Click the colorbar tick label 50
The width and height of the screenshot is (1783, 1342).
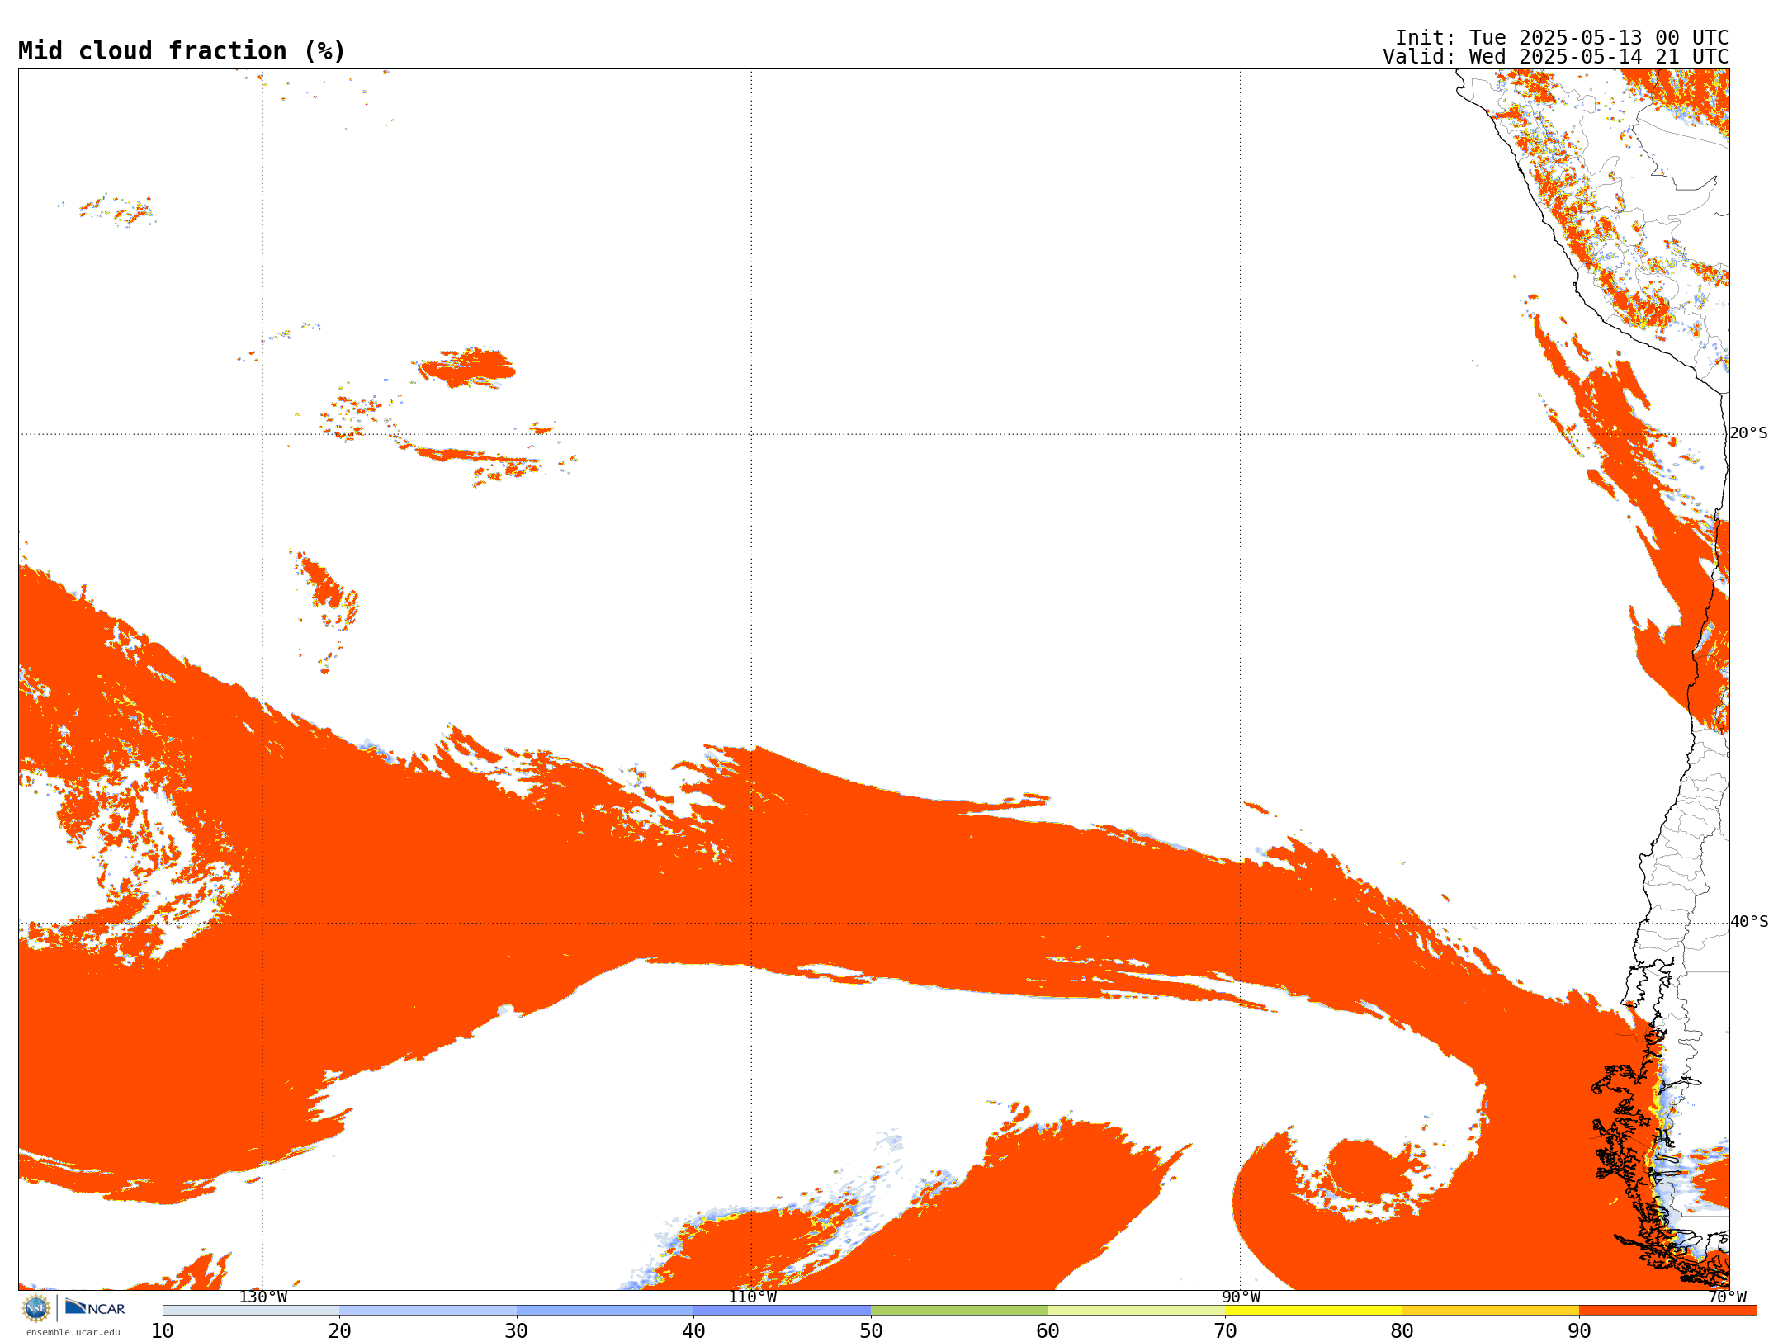871,1331
